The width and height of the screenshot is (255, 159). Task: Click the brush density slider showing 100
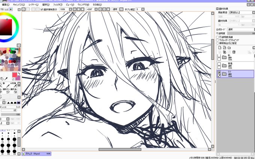point(10,114)
